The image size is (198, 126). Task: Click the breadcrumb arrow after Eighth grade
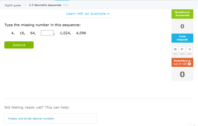(25, 5)
